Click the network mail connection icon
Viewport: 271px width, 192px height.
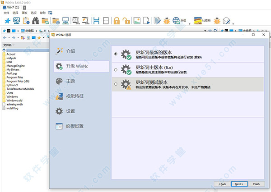[76, 21]
